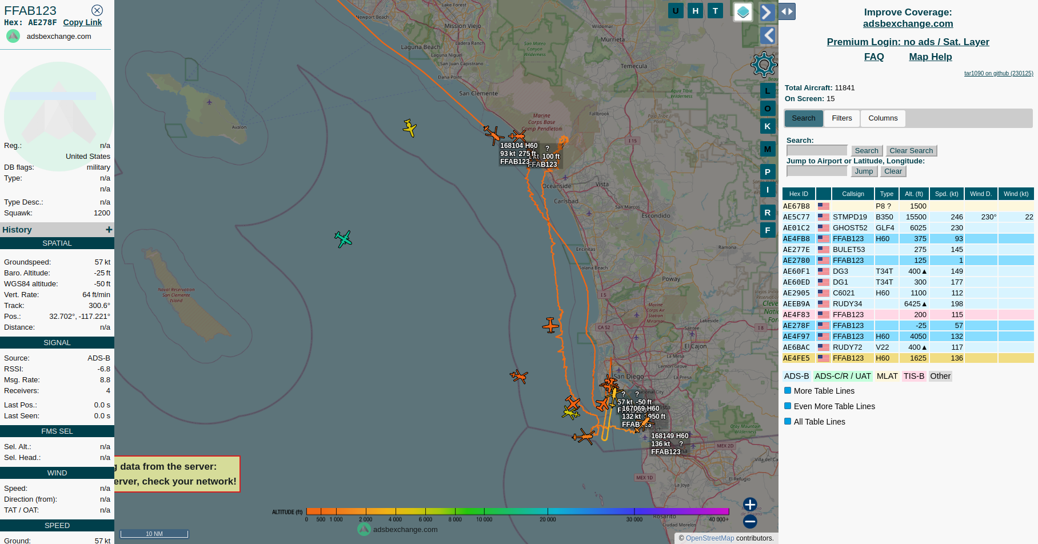Screen dimensions: 1038x544
Task: Click the TIS-B source legend label
Action: click(x=914, y=376)
